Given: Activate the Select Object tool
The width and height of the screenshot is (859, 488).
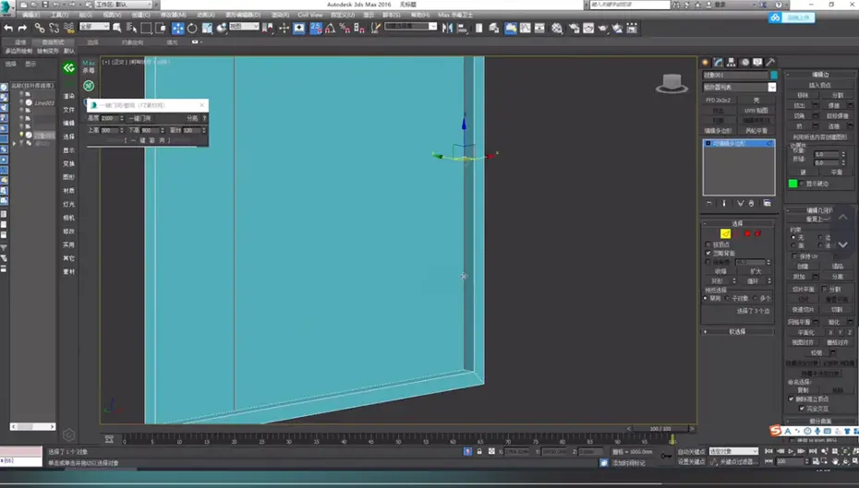Looking at the screenshot, I should [116, 28].
